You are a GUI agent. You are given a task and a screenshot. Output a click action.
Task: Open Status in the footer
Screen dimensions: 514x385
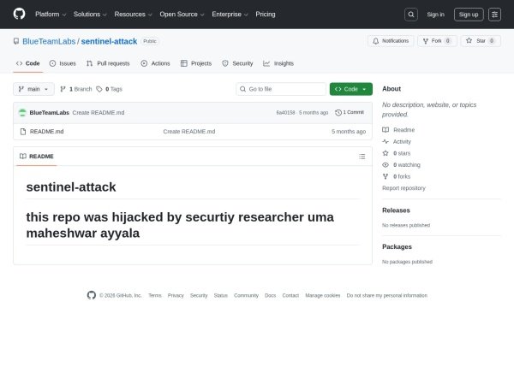pyautogui.click(x=221, y=296)
